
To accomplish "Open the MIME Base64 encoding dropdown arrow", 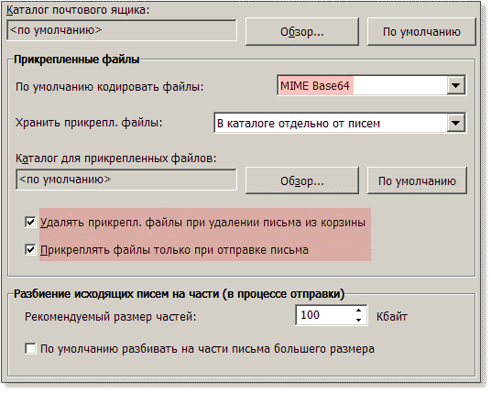I will click(x=455, y=85).
